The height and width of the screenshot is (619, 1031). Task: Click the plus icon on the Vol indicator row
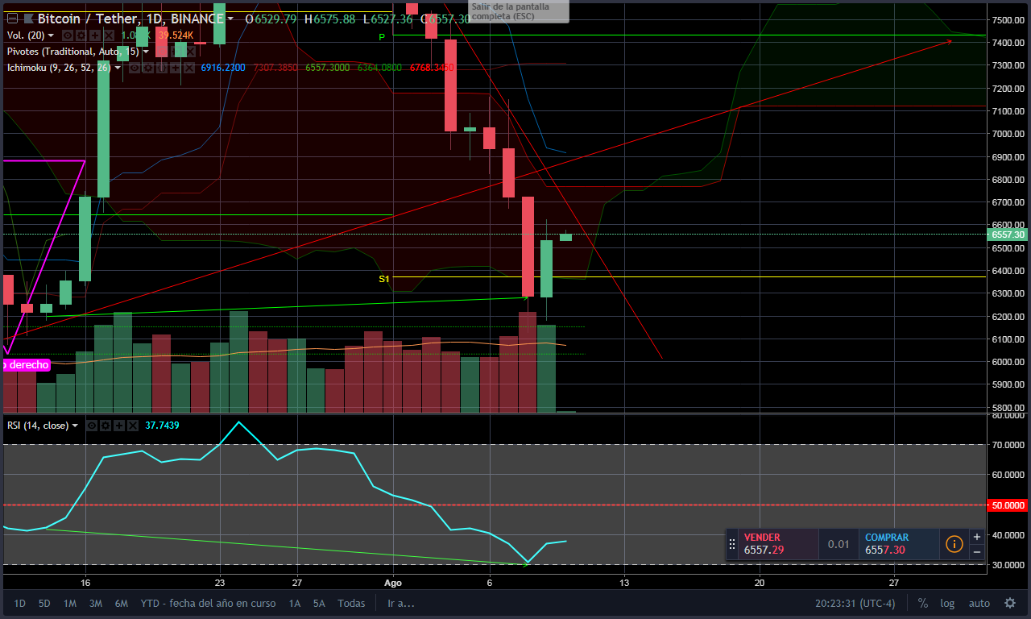[95, 35]
